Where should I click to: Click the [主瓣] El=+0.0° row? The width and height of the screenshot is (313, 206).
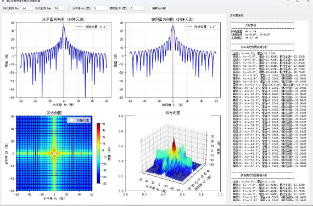point(254,181)
